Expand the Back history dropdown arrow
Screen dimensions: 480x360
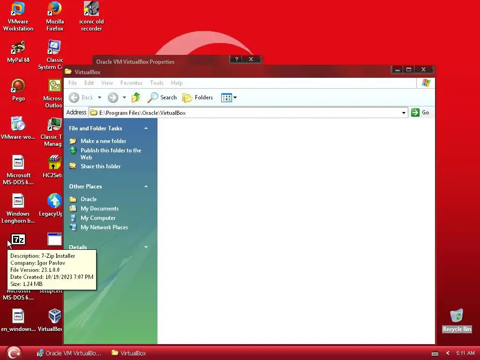click(99, 97)
